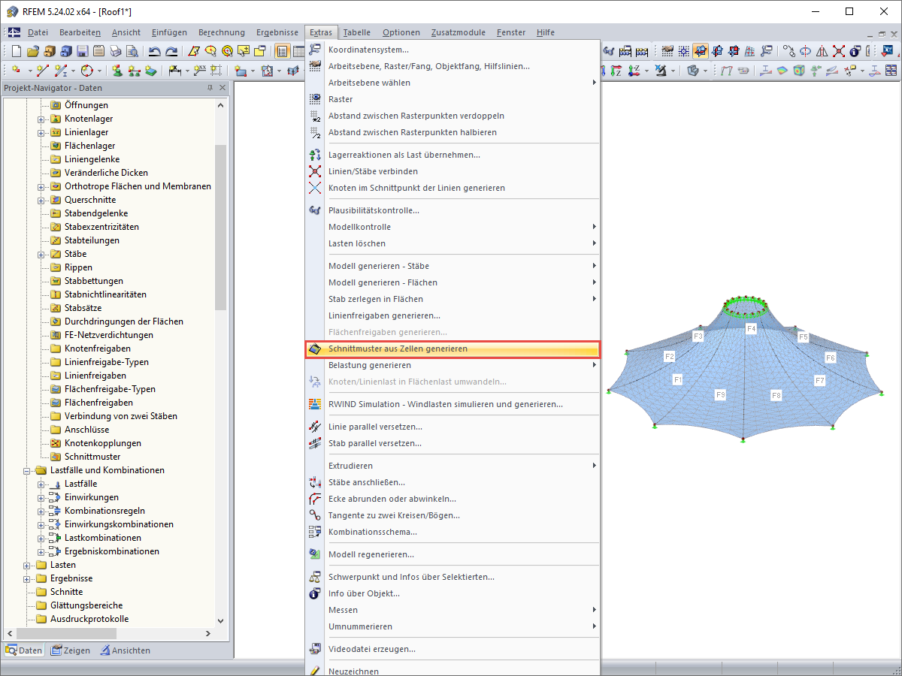902x676 pixels.
Task: Click the New Line Support icon
Action: [134, 70]
